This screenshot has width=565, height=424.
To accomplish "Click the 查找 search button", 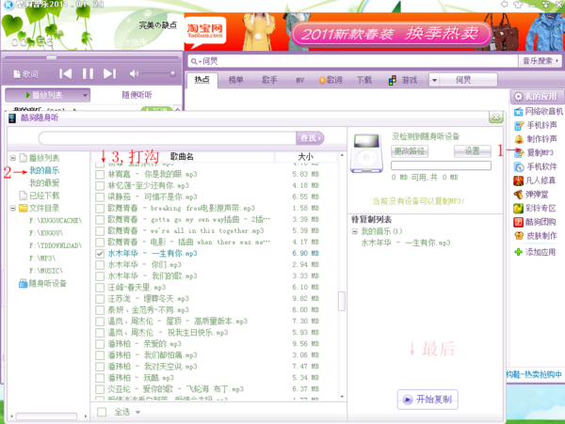I will click(310, 138).
